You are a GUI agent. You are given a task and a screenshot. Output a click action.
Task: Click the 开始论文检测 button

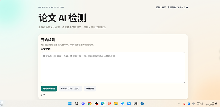pyautogui.click(x=49, y=89)
